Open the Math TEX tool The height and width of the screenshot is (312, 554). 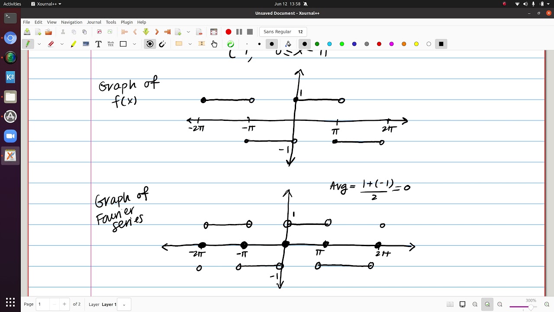pos(111,44)
